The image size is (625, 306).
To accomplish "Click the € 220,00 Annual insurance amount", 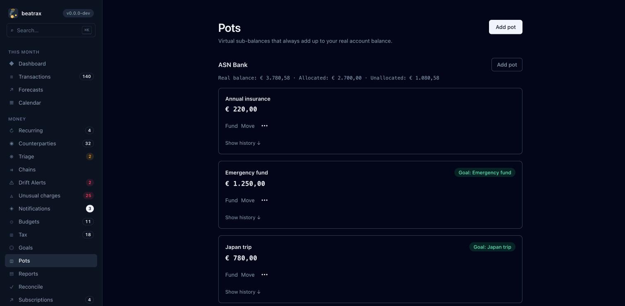I will [x=241, y=109].
